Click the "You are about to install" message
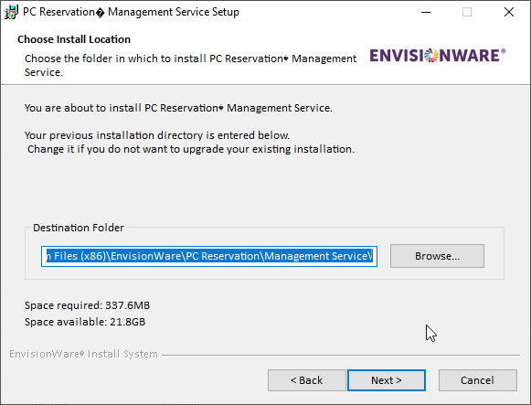 pyautogui.click(x=178, y=108)
